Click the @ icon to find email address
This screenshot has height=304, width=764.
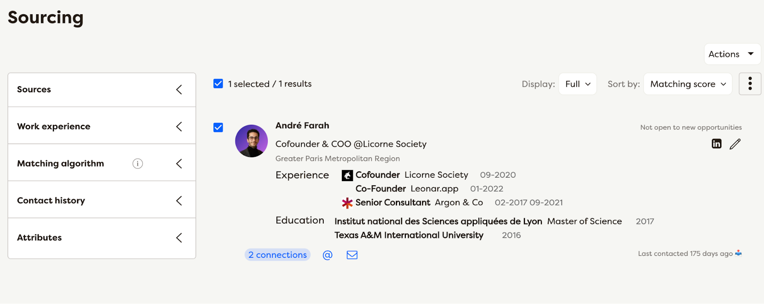328,254
